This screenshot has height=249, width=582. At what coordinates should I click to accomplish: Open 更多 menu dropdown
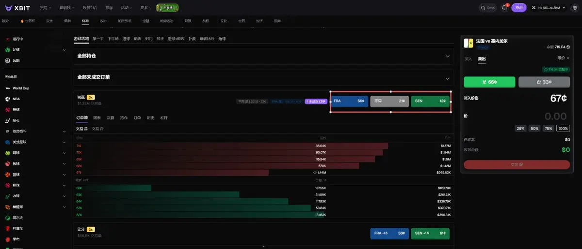145,8
